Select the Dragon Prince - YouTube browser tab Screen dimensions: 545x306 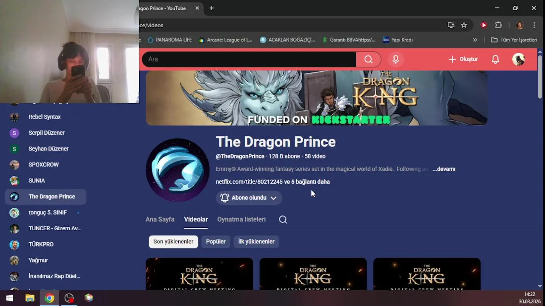[x=170, y=8]
